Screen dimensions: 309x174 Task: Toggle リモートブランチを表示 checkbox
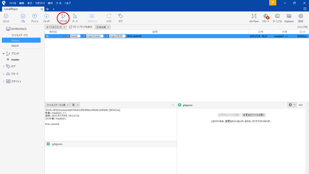pyautogui.click(x=71, y=27)
